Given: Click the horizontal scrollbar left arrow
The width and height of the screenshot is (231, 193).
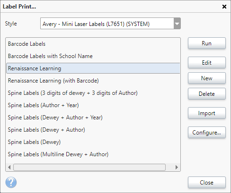Looking at the screenshot, I should (9, 167).
